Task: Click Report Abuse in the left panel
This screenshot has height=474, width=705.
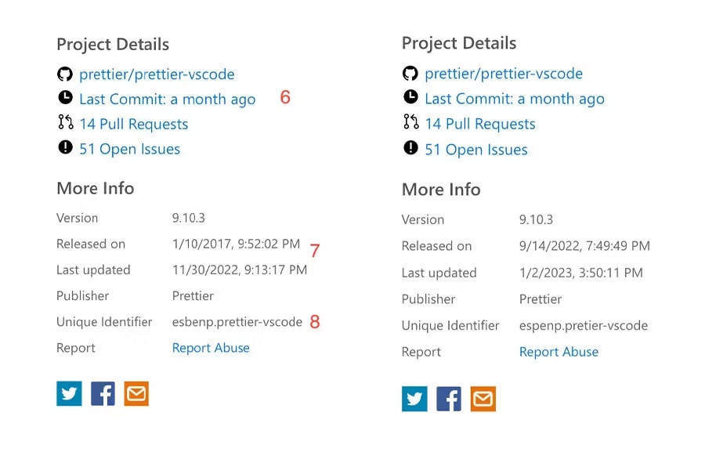Action: coord(211,348)
